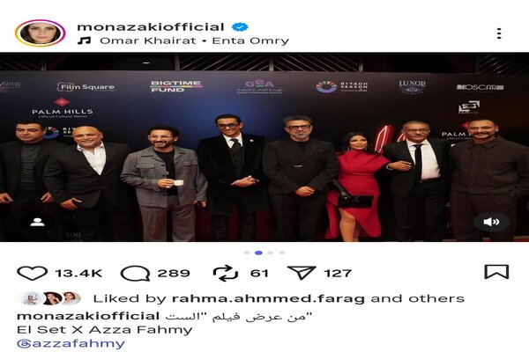Open rahma.ahmmed.farag's profile from likes
The width and height of the screenshot is (529, 352).
point(269,298)
